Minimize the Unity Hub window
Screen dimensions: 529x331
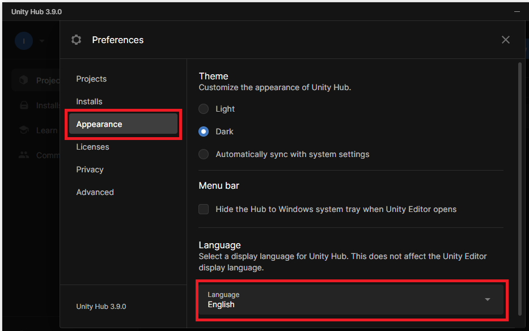[517, 12]
